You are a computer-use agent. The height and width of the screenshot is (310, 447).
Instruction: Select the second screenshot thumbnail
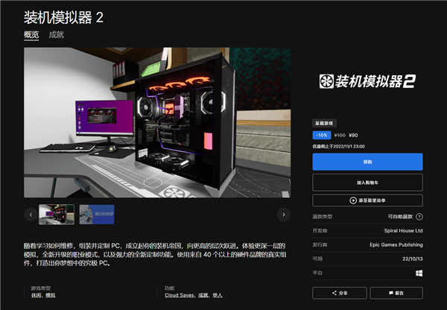coord(97,215)
